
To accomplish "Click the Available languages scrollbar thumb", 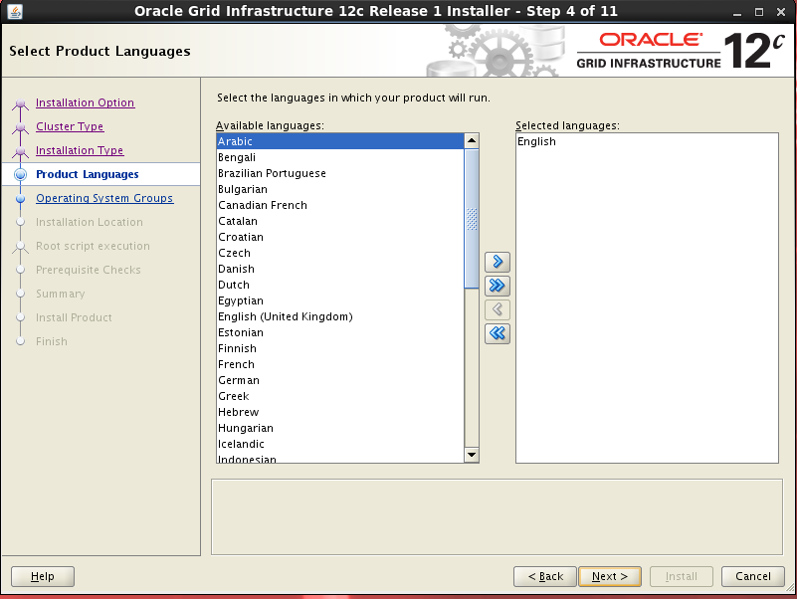I will [x=472, y=219].
